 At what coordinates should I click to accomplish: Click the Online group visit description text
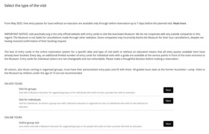(80, 126)
